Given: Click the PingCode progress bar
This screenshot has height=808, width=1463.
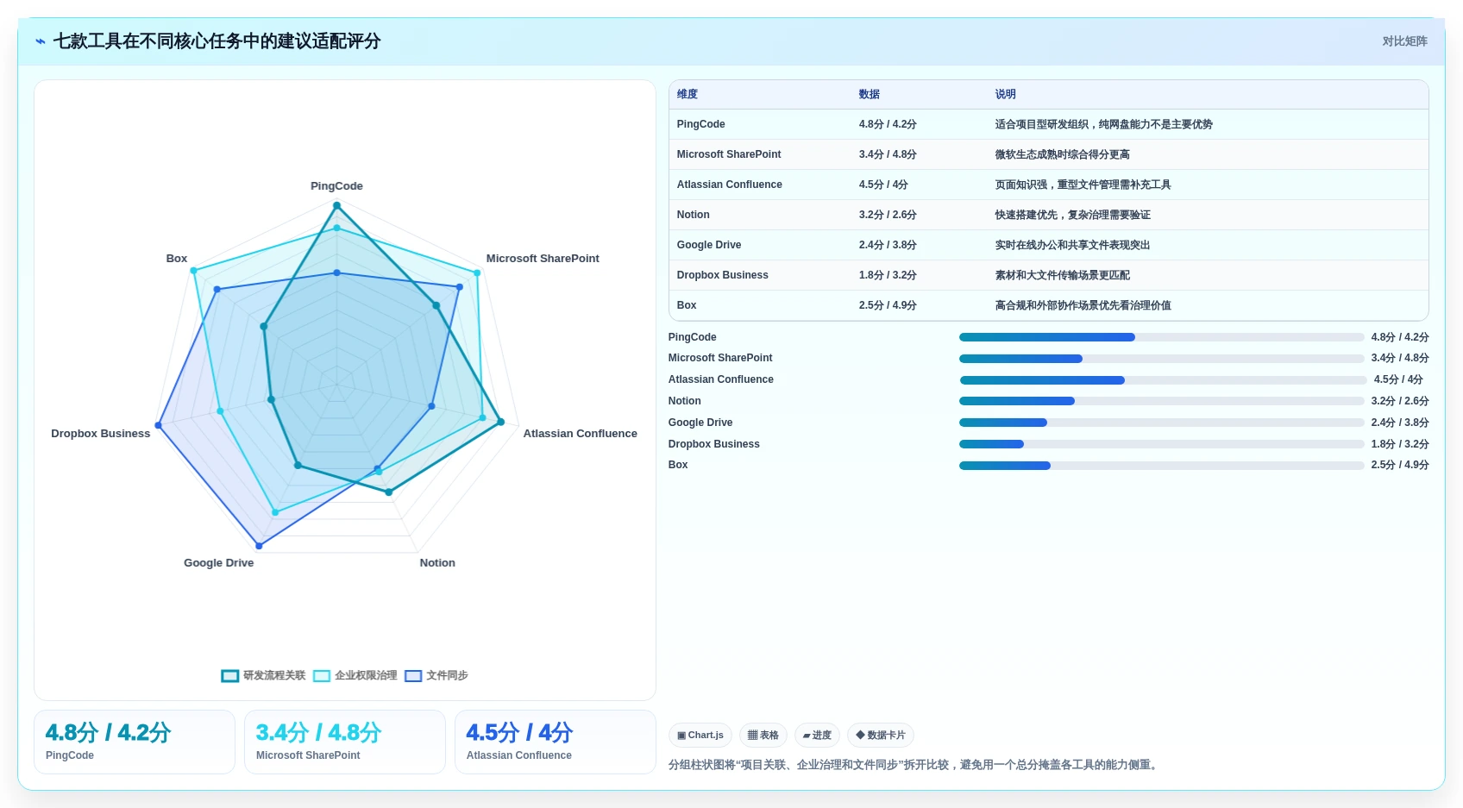Looking at the screenshot, I should tap(1161, 337).
